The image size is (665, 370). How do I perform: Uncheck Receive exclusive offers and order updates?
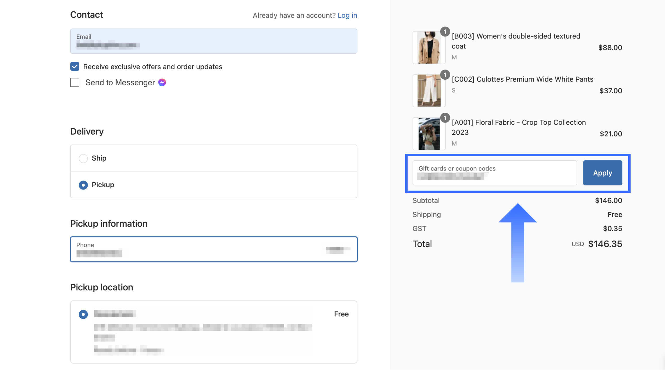pos(75,67)
